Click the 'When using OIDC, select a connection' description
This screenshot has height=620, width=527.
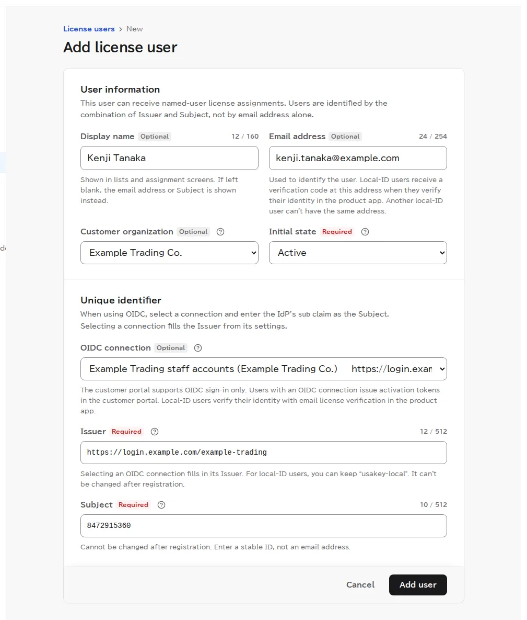pos(235,320)
